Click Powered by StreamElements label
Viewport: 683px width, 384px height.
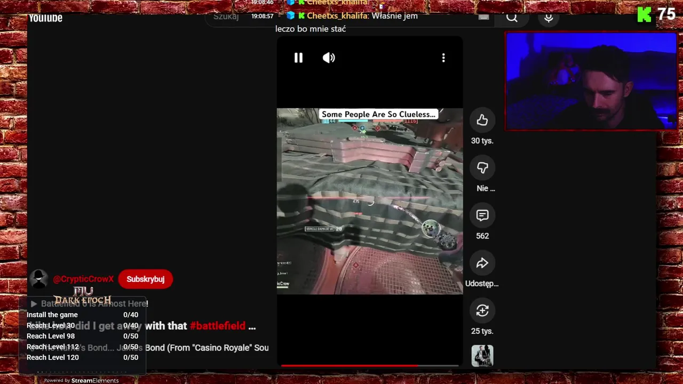tap(81, 380)
